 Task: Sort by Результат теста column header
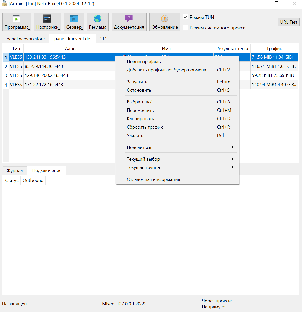[232, 49]
